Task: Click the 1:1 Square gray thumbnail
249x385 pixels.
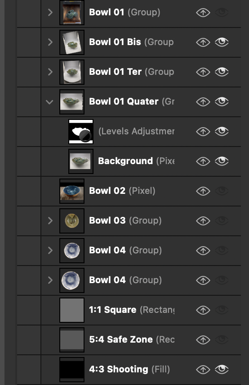Action: click(x=72, y=310)
